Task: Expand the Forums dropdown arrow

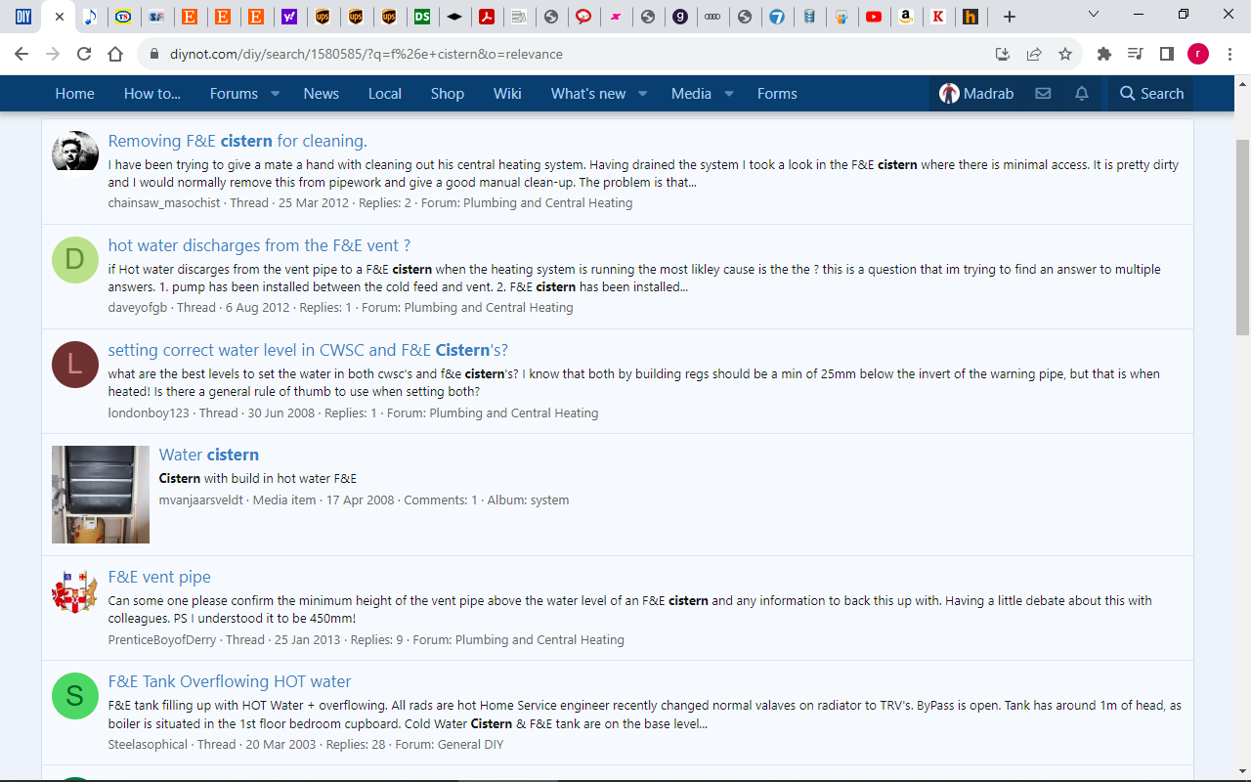Action: click(275, 94)
